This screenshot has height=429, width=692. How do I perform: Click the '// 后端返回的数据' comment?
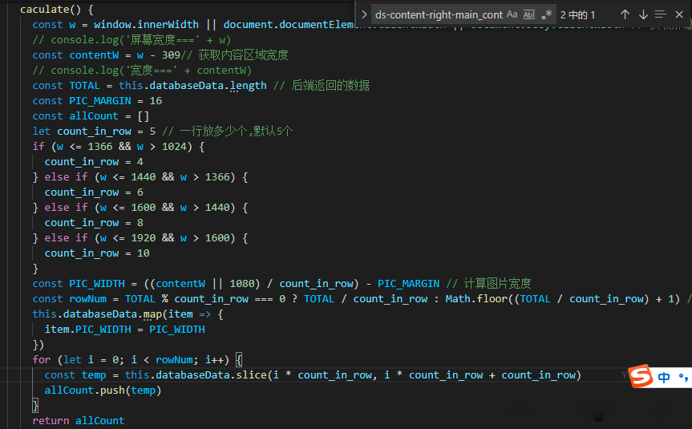(322, 86)
